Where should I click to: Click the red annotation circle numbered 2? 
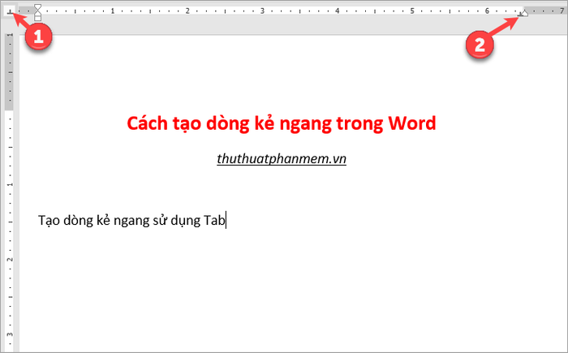point(480,45)
